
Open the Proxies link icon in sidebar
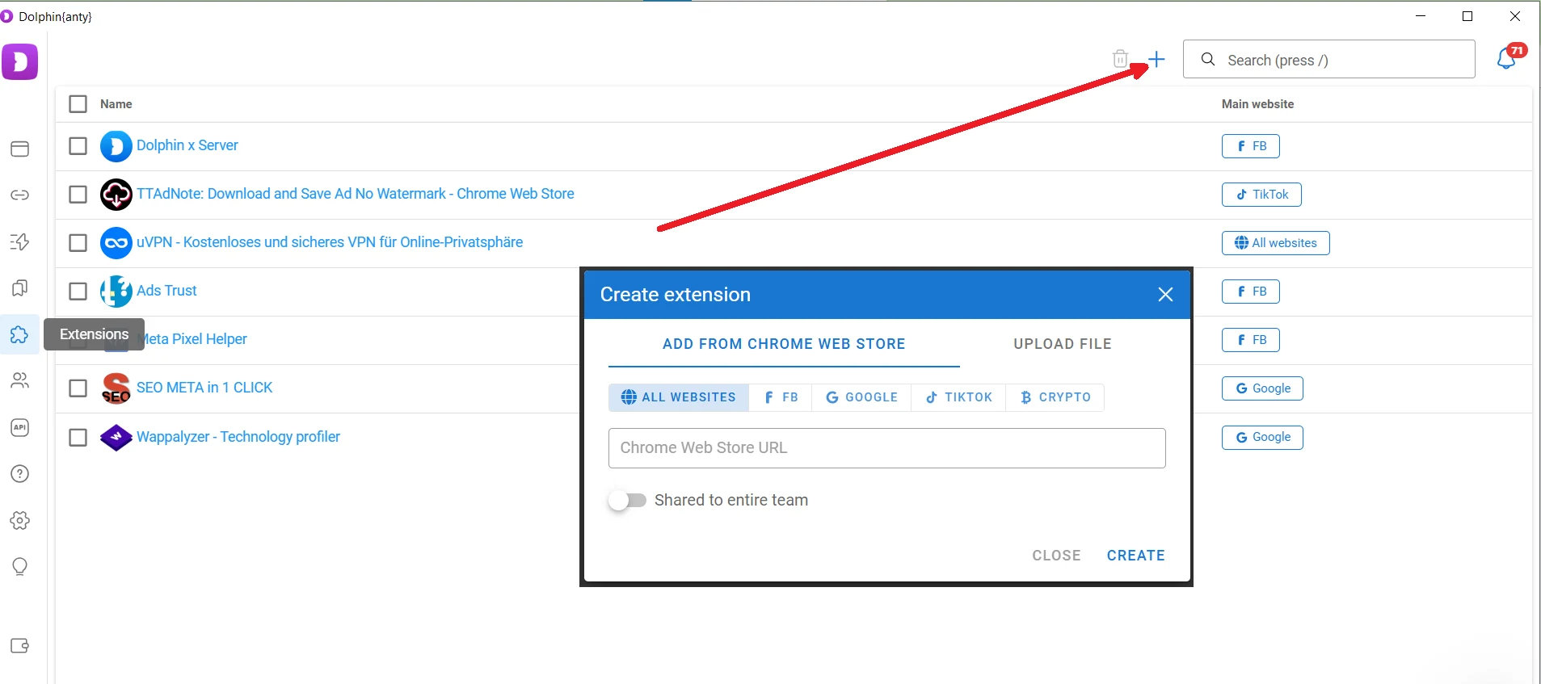point(20,195)
